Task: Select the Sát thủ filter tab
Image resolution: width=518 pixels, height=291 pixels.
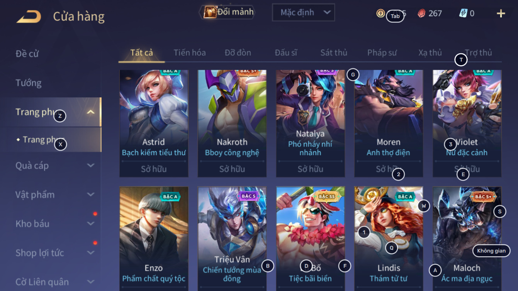Action: click(x=334, y=53)
